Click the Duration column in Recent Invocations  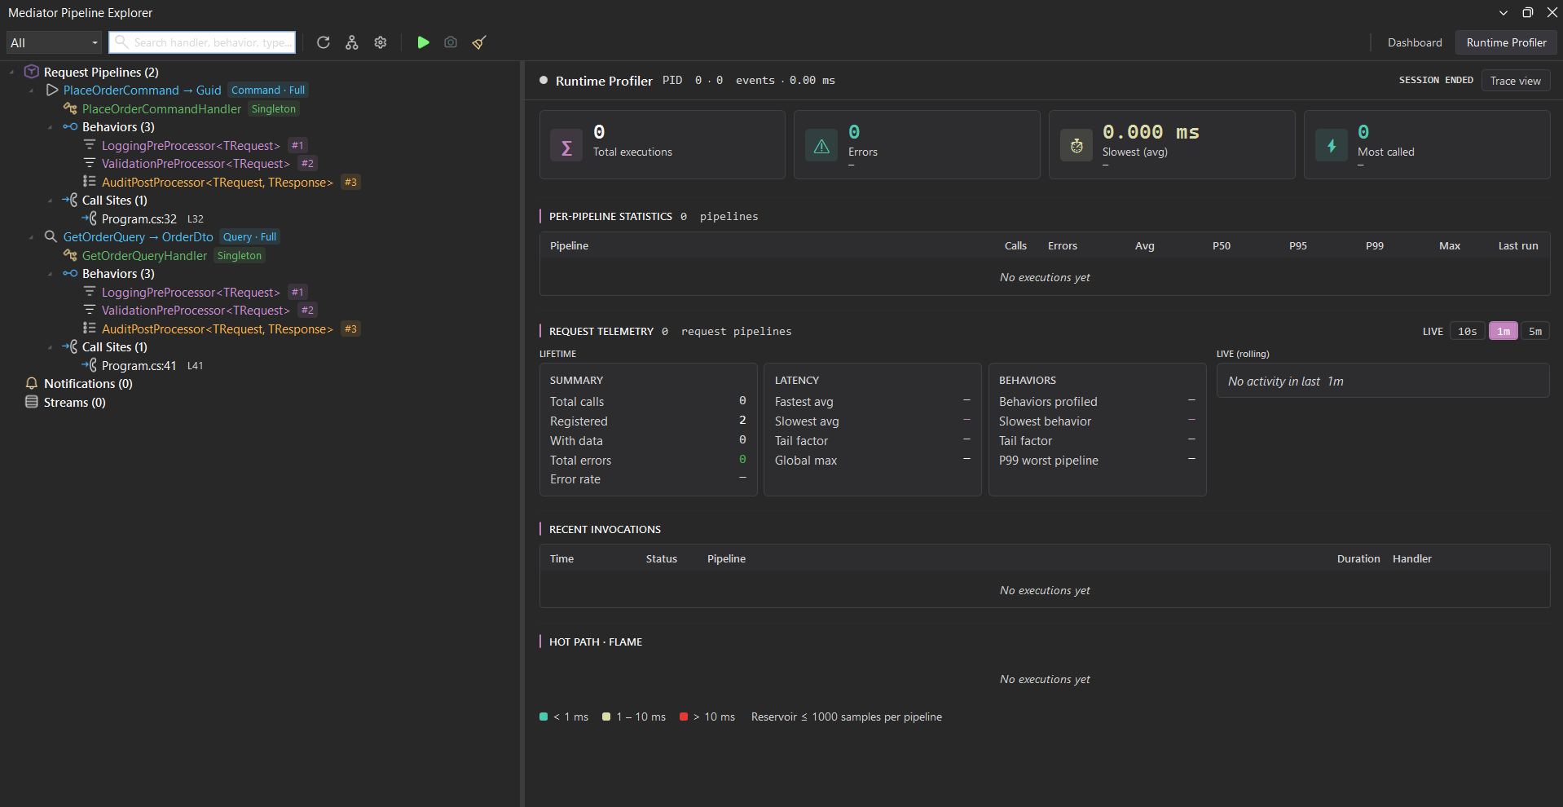pos(1358,558)
